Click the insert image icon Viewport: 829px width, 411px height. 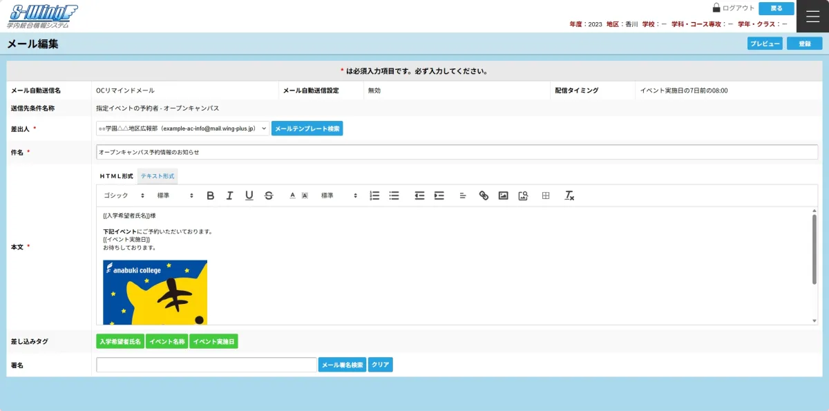[504, 195]
